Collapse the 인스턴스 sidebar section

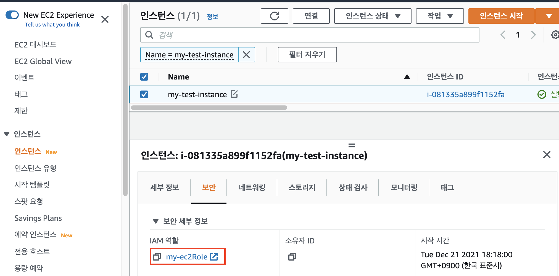(x=7, y=134)
